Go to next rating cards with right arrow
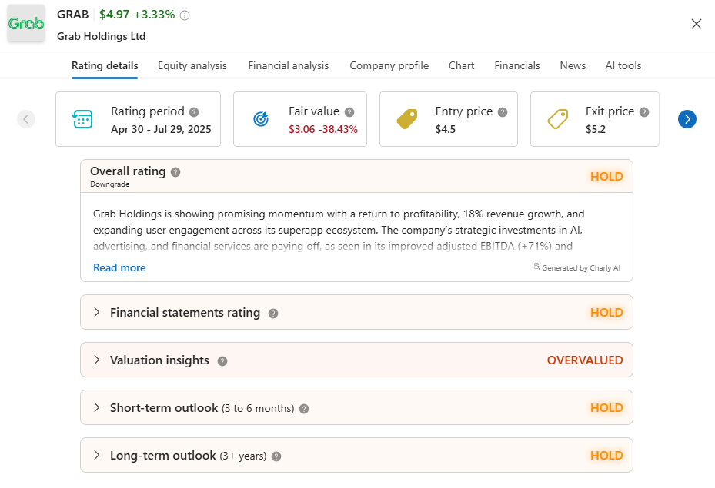The image size is (715, 488). [687, 119]
